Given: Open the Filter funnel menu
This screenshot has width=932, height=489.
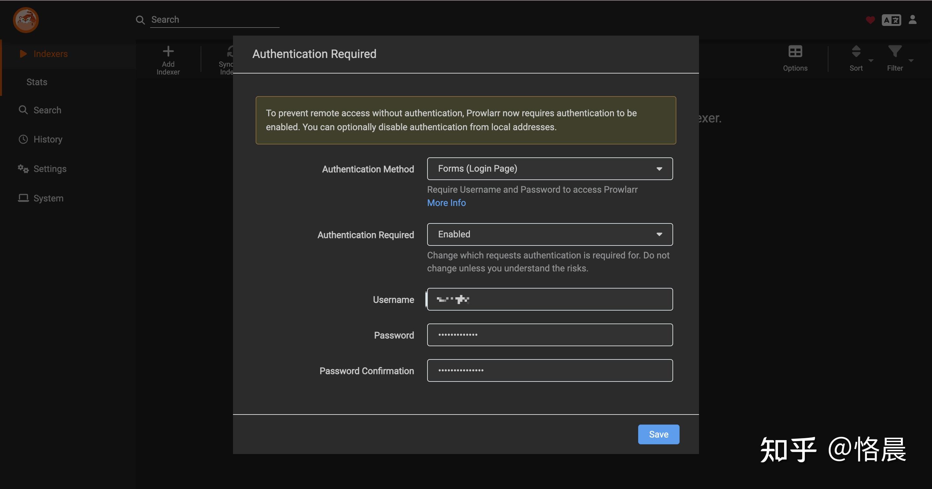Looking at the screenshot, I should point(895,52).
